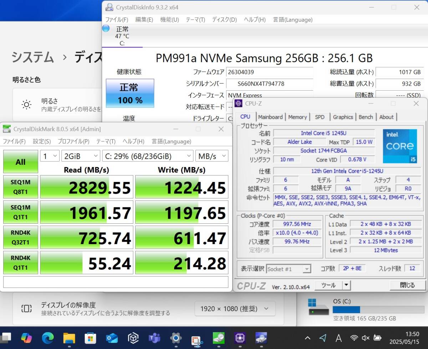Click the display resolution icon in Settings
The width and height of the screenshot is (428, 349).
(26, 308)
